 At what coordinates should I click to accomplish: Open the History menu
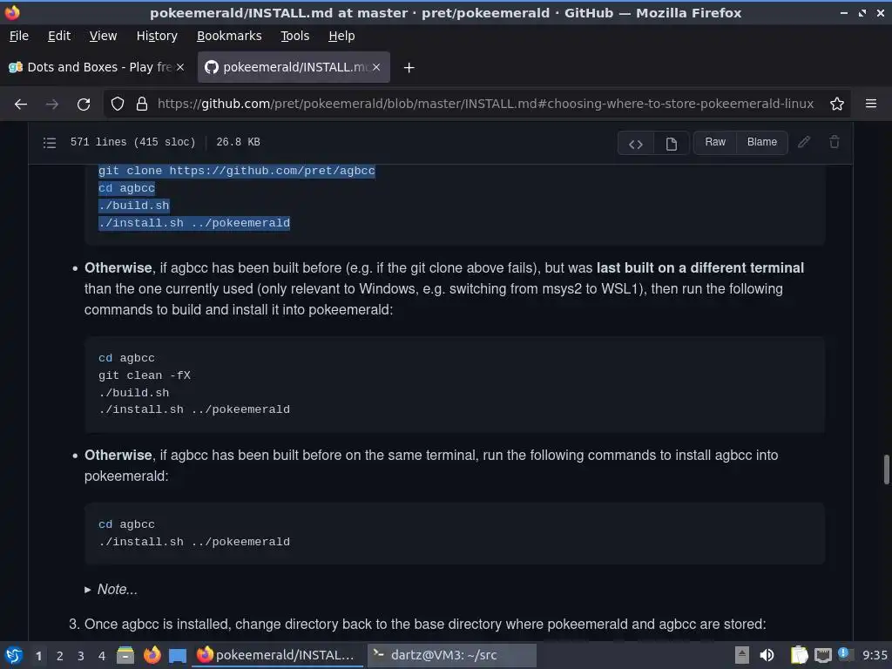(157, 36)
